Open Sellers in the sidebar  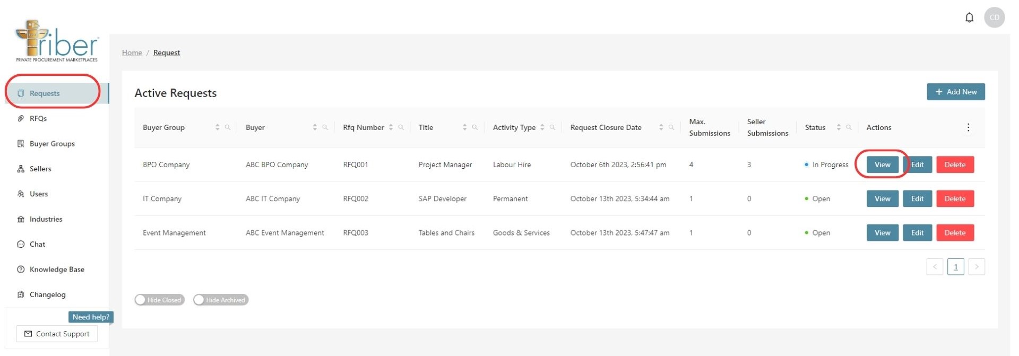[x=57, y=169]
